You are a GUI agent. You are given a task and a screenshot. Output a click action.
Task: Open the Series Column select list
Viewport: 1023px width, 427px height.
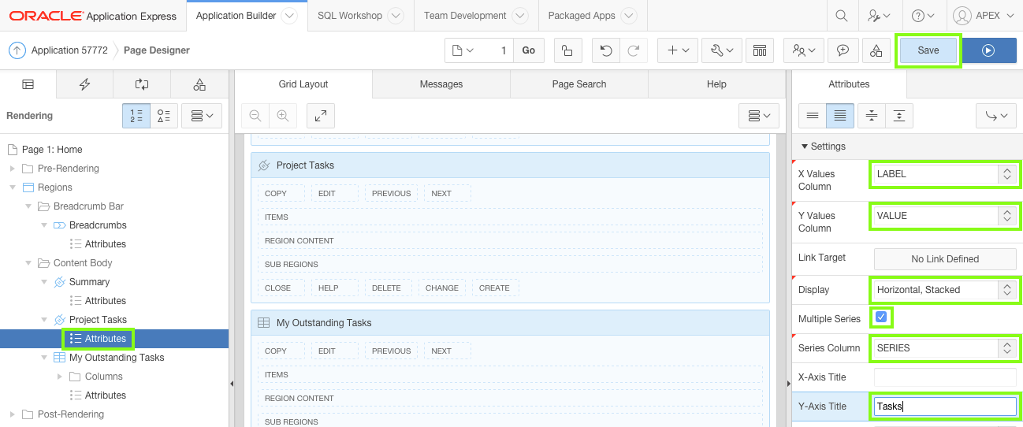[x=944, y=348]
